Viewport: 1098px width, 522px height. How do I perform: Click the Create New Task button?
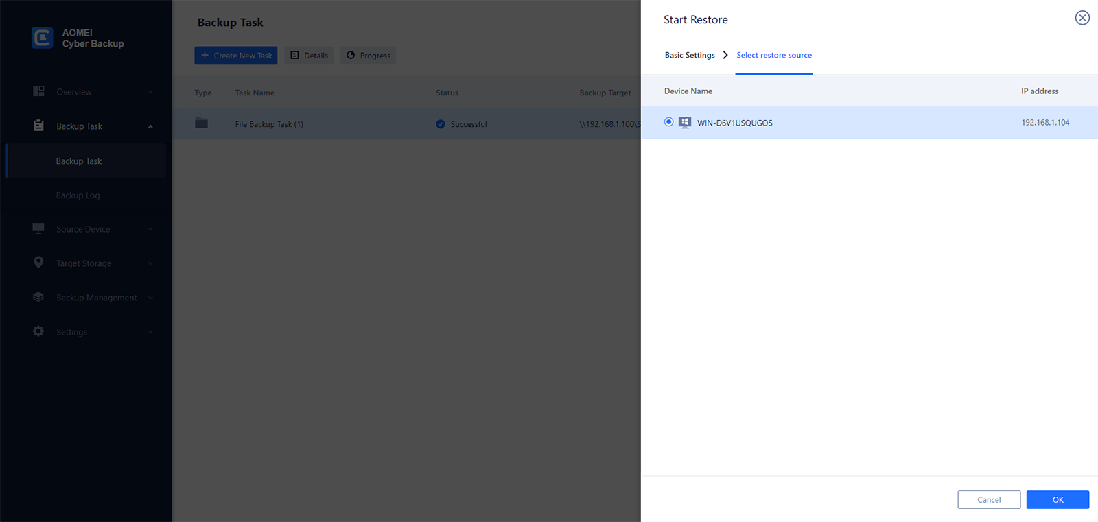click(x=236, y=56)
